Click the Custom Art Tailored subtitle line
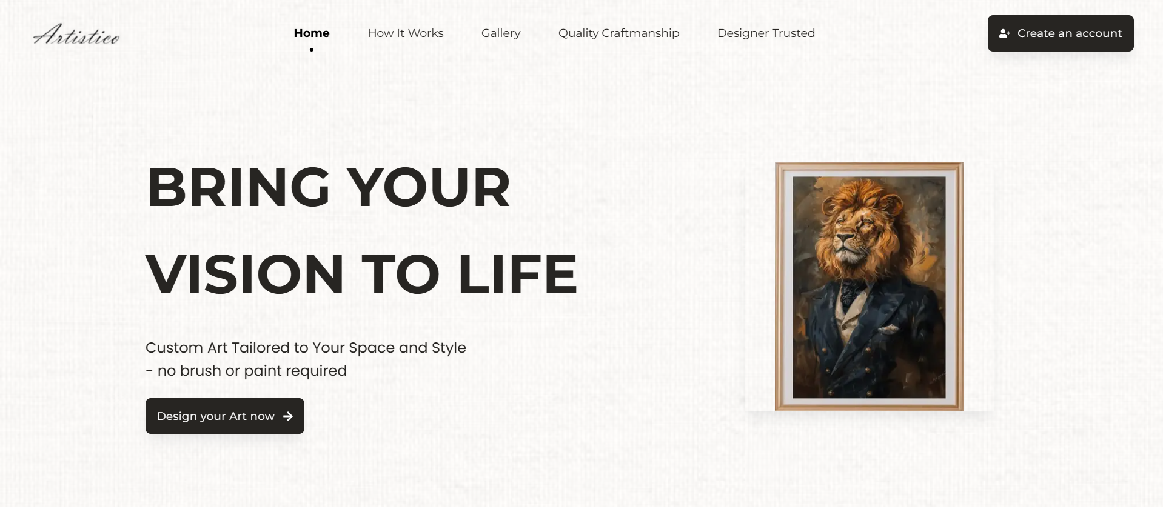This screenshot has width=1163, height=526. [306, 348]
